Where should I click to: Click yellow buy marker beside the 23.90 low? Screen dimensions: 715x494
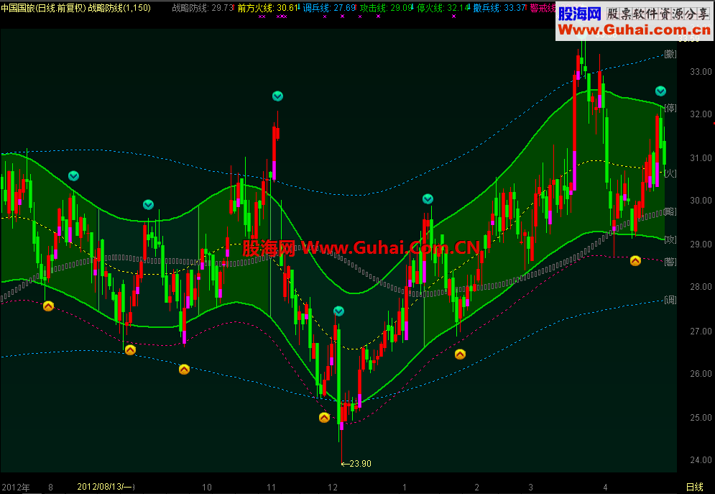324,417
